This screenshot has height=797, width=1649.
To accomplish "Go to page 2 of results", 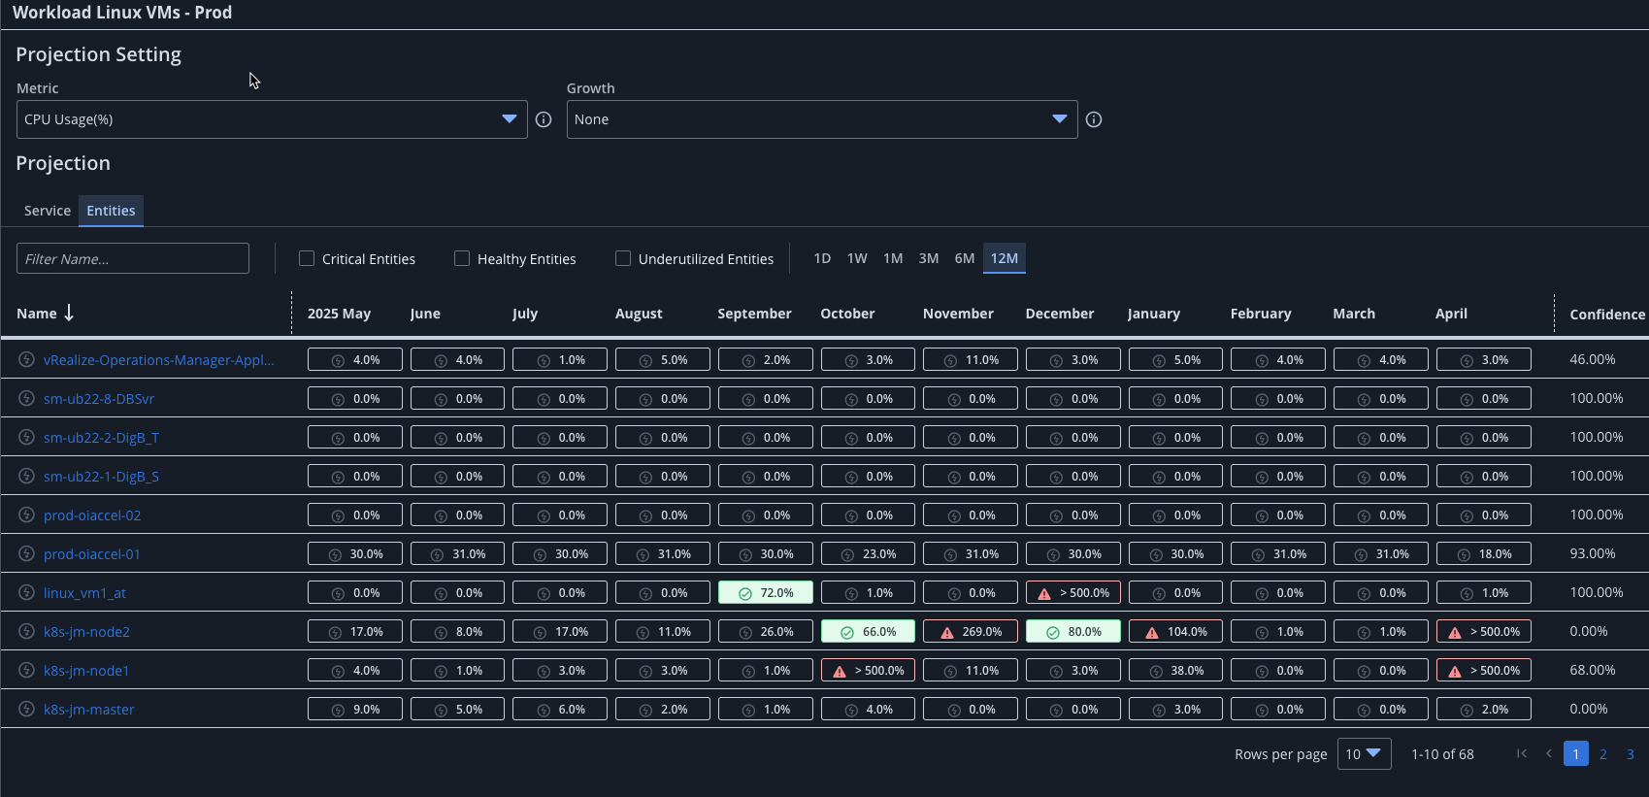I will pyautogui.click(x=1602, y=754).
